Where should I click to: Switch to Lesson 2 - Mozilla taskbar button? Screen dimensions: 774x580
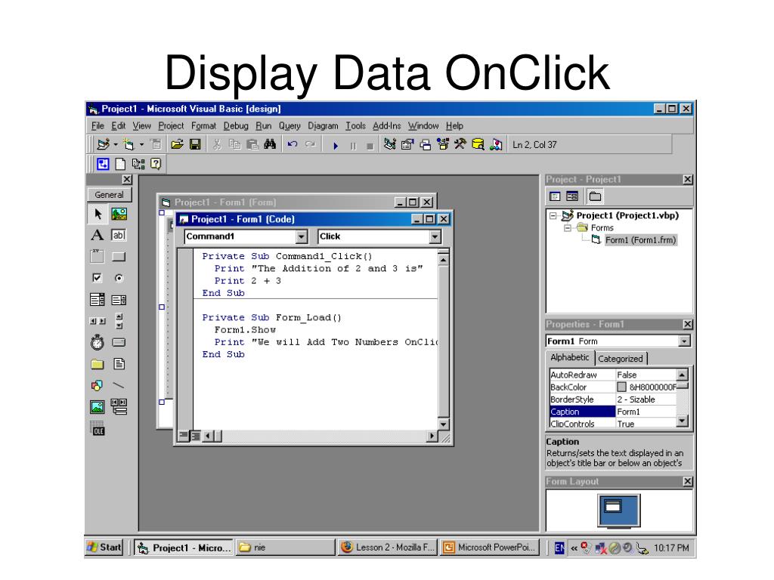(388, 548)
